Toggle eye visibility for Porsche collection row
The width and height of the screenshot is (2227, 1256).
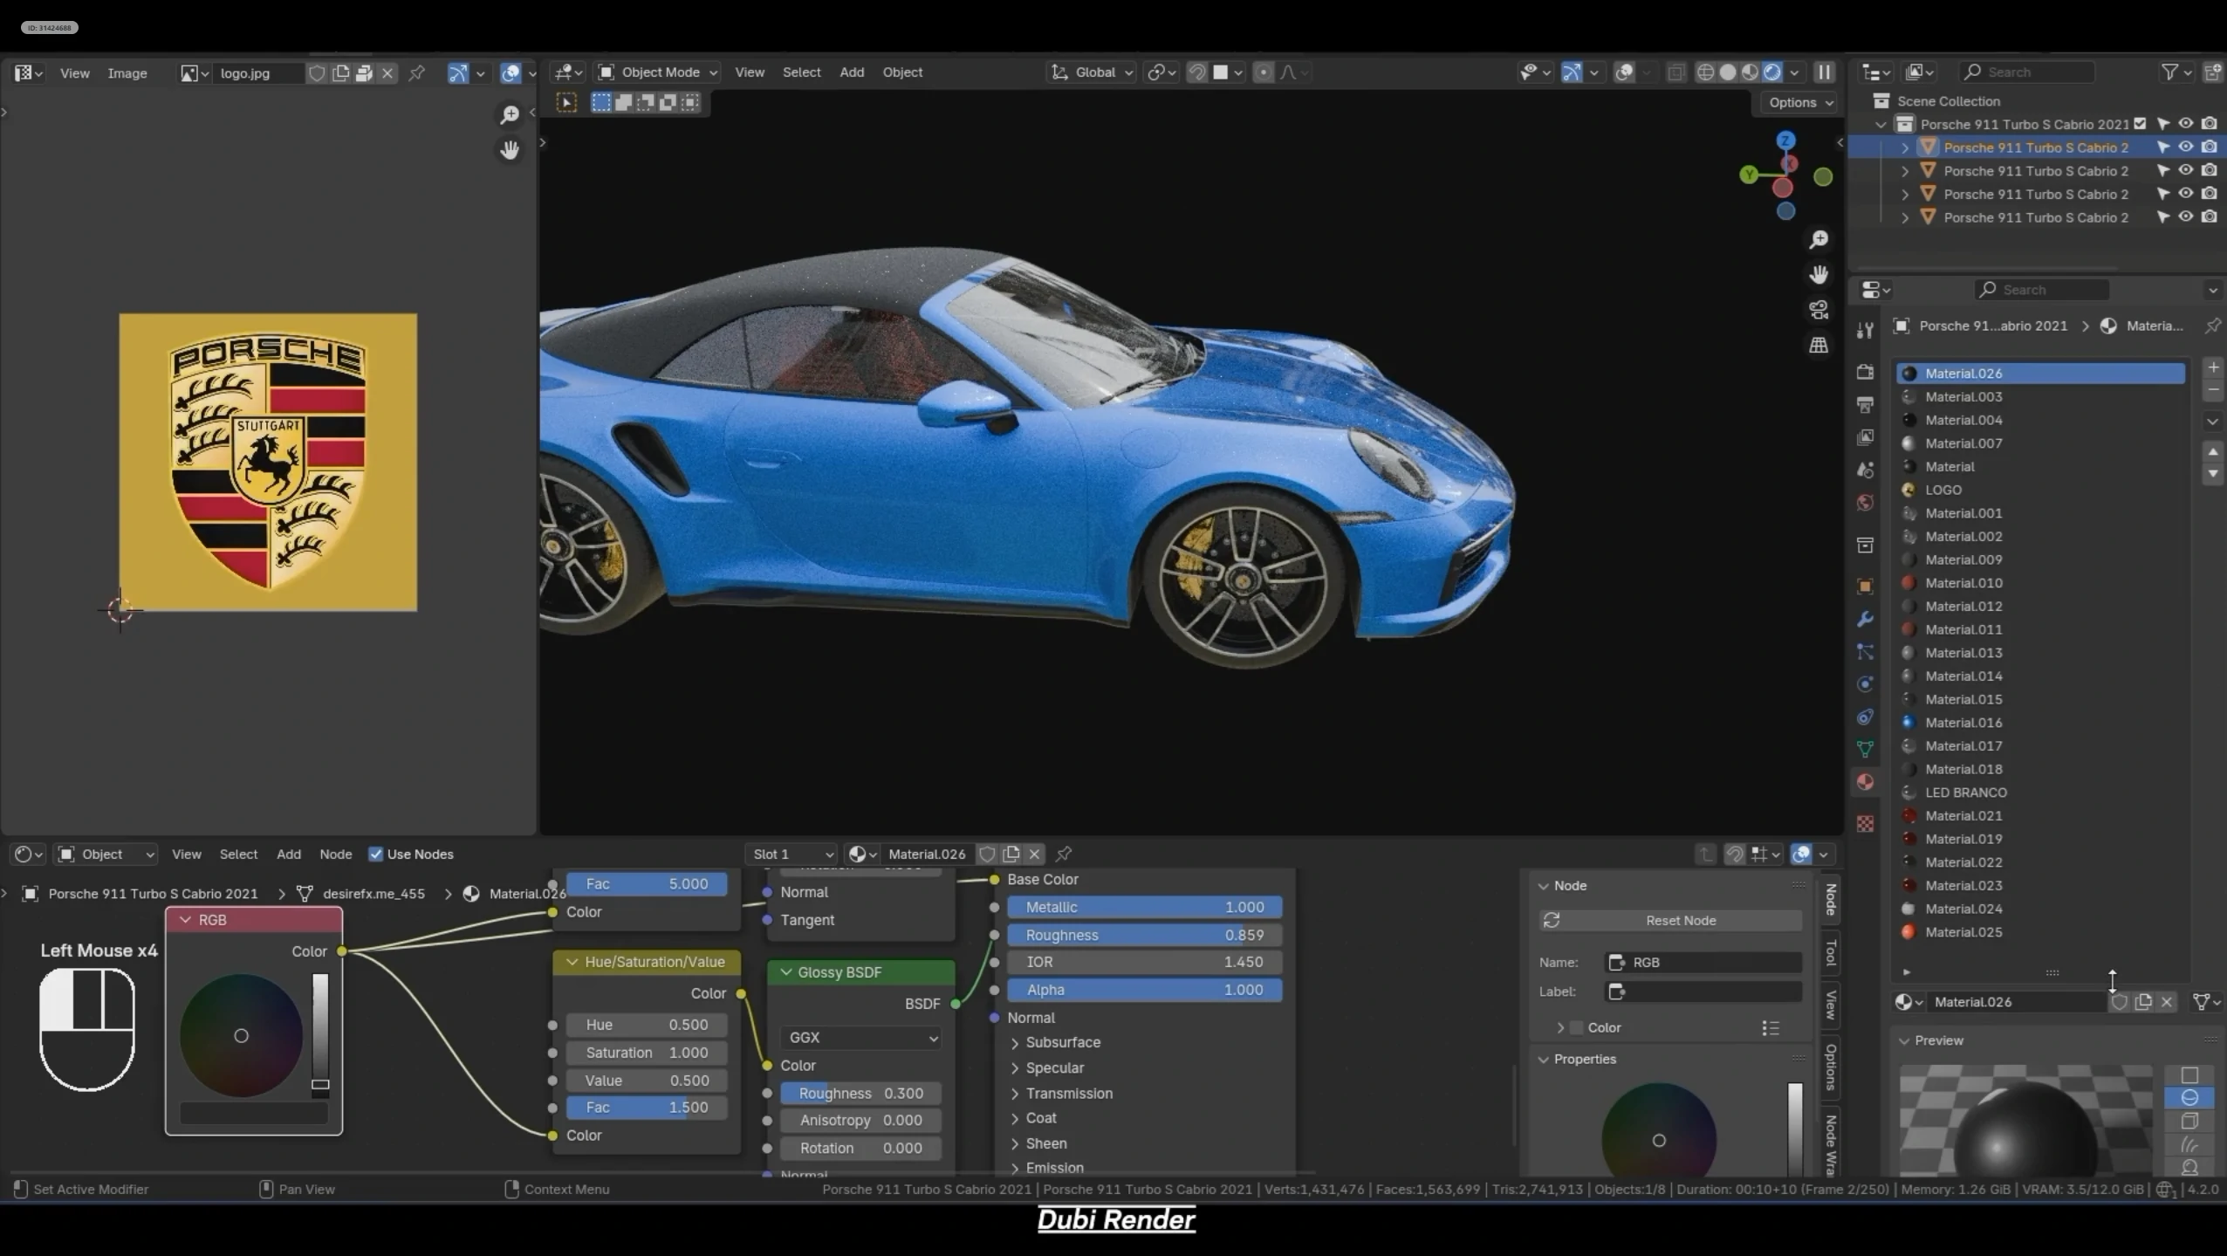click(x=2186, y=124)
